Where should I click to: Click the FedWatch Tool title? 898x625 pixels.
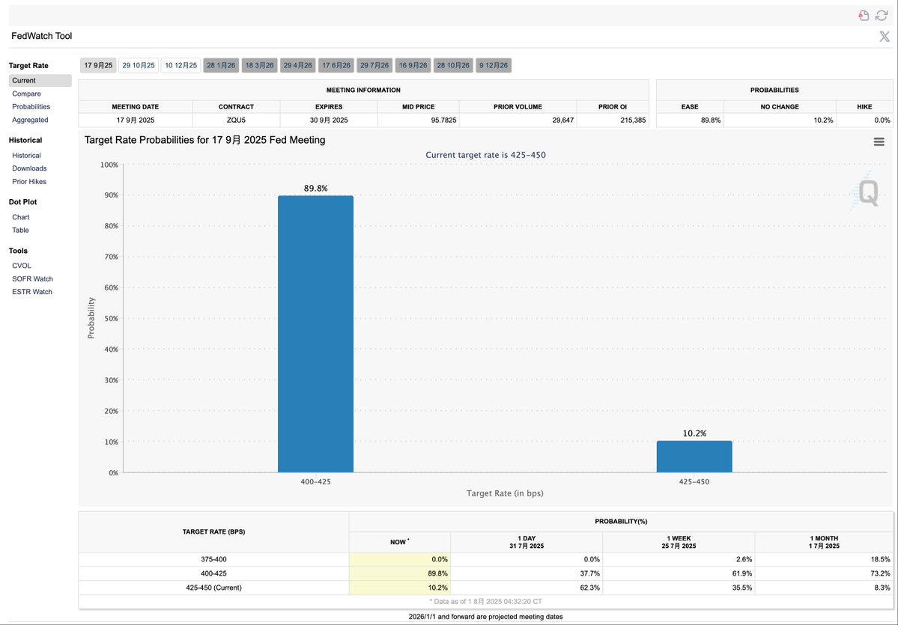pyautogui.click(x=42, y=36)
